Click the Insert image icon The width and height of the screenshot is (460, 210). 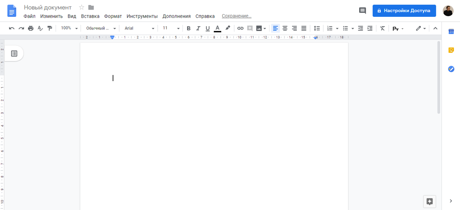[259, 28]
